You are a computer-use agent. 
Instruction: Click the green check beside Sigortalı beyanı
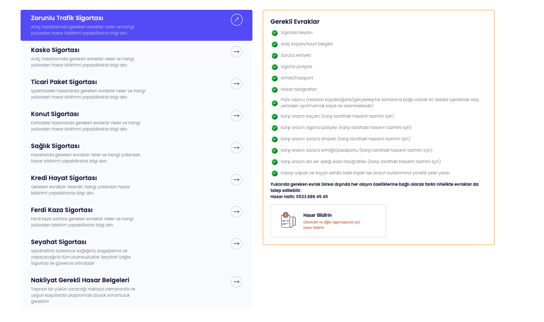[275, 33]
